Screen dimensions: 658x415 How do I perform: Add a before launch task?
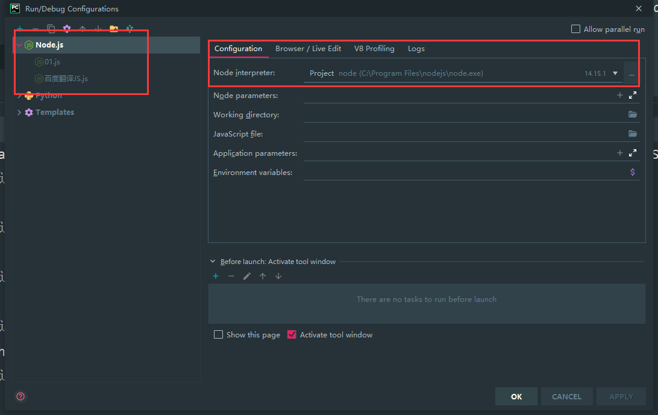[216, 277]
